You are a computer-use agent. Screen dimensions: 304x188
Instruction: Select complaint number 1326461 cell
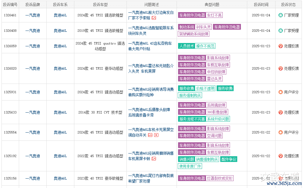click(10, 15)
